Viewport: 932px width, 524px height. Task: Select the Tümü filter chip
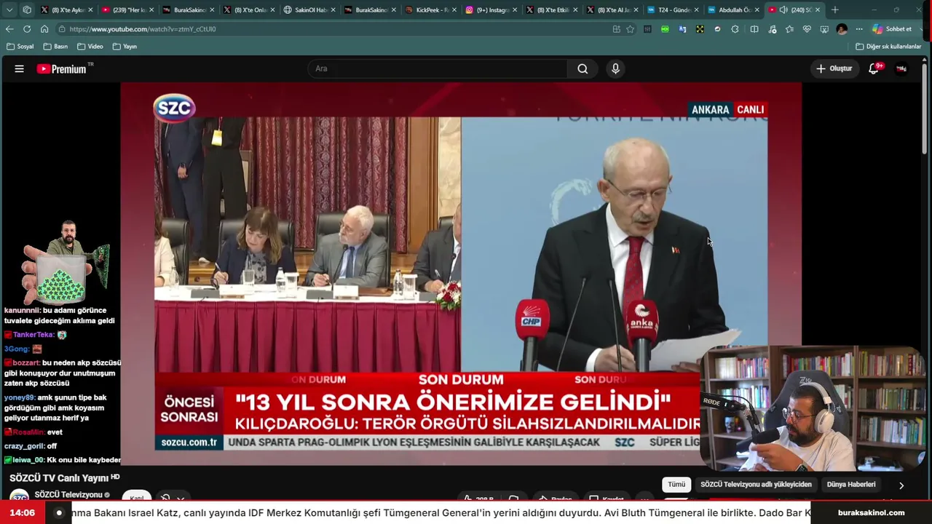(x=676, y=485)
